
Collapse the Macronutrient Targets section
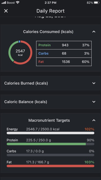94,120
